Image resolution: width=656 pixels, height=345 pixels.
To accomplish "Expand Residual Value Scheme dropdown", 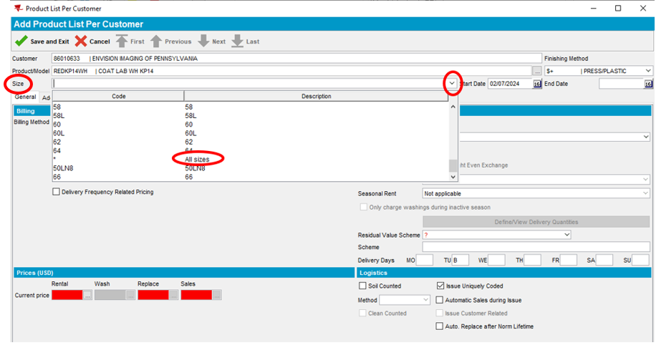I will click(566, 235).
